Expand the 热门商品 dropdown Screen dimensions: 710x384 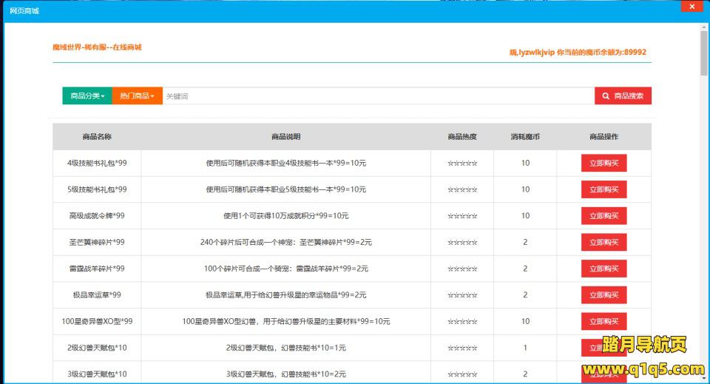click(137, 96)
